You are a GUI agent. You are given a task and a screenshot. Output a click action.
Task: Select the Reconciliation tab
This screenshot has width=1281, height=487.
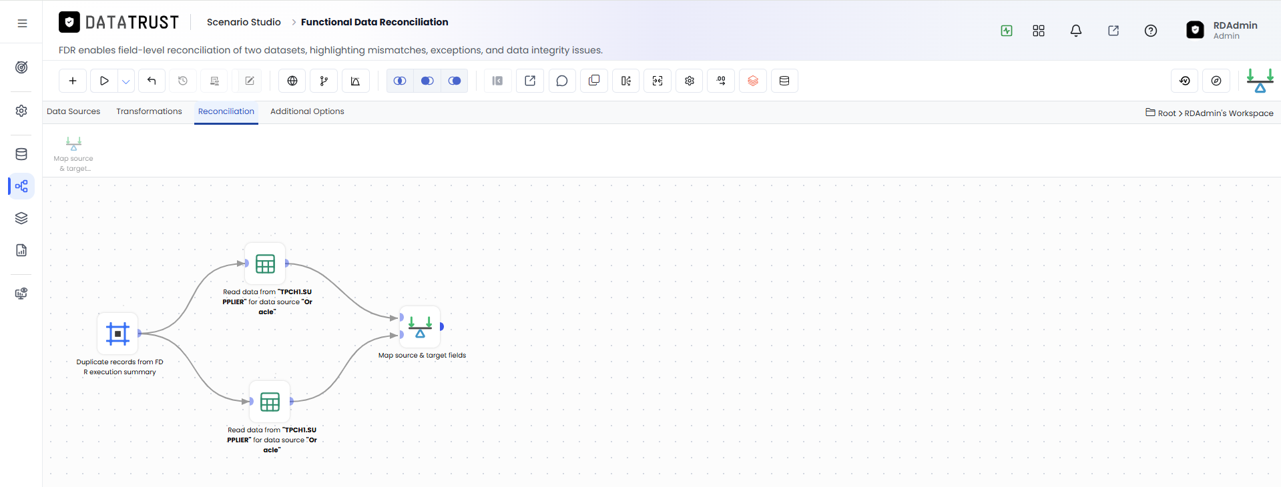[226, 111]
